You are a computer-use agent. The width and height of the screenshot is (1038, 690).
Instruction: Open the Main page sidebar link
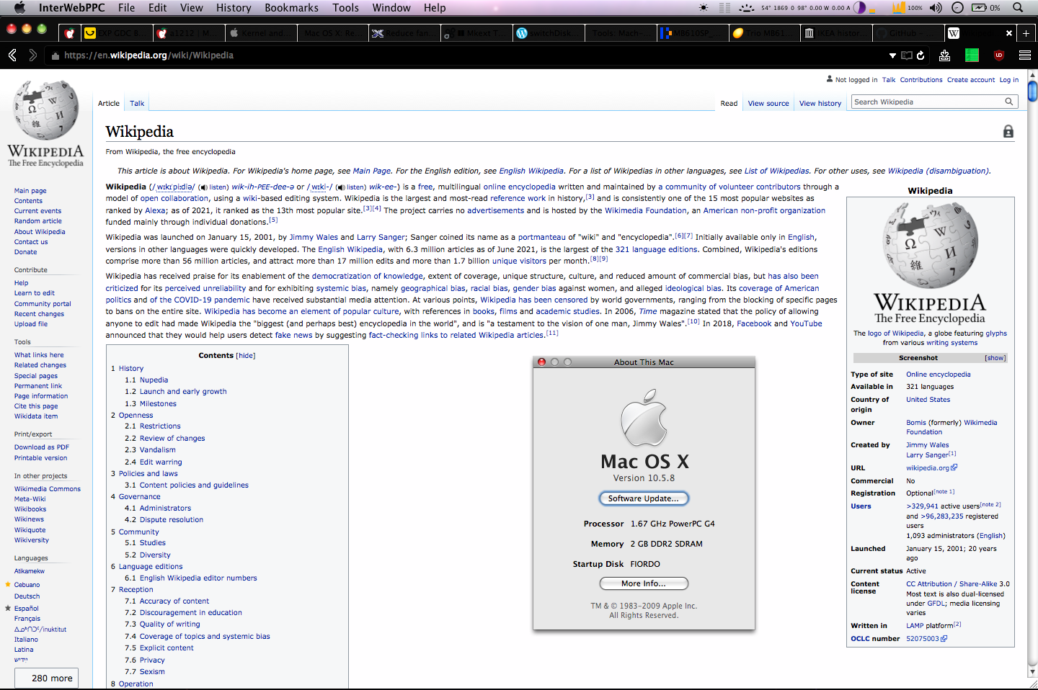pyautogui.click(x=30, y=191)
